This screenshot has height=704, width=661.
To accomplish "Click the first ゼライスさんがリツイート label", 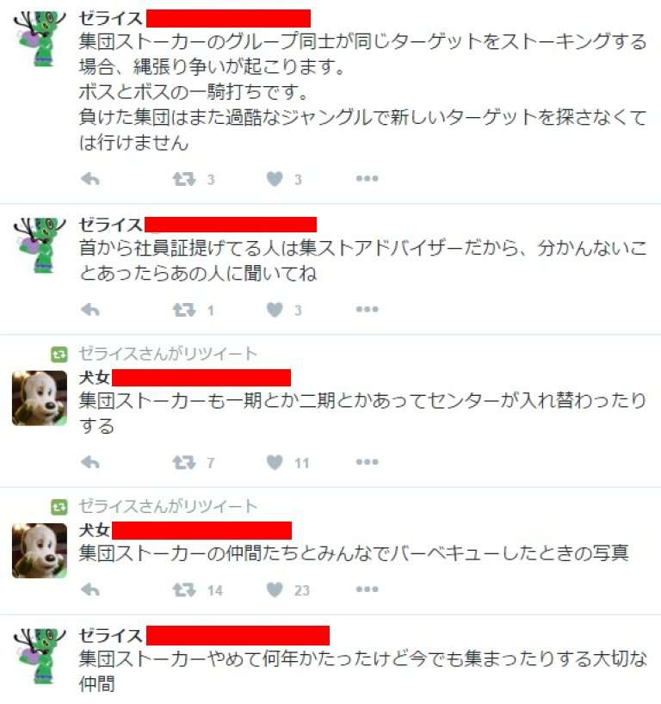I will [168, 354].
